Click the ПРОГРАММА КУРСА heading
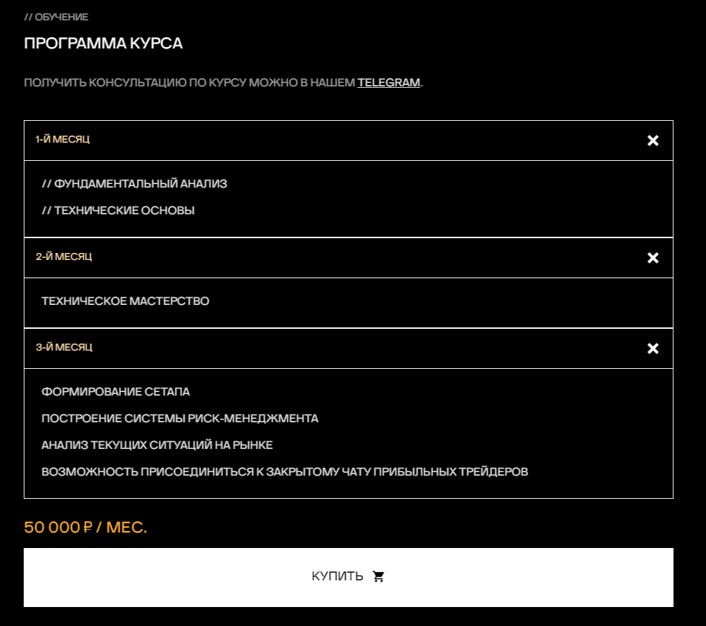706x626 pixels. 103,44
